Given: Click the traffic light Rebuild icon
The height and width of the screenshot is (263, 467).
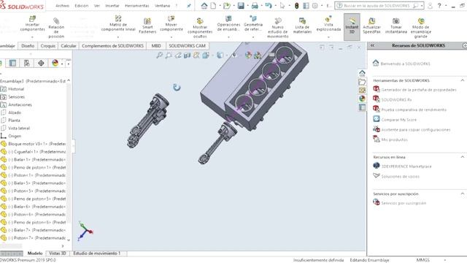Looking at the screenshot, I should pyautogui.click(x=297, y=6).
